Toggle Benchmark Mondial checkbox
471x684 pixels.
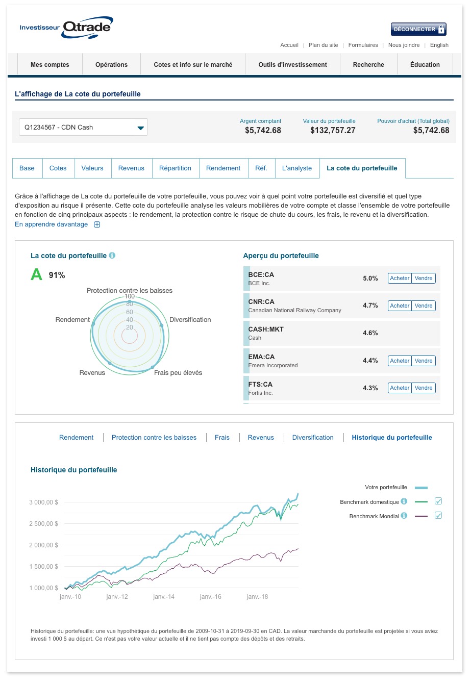438,516
